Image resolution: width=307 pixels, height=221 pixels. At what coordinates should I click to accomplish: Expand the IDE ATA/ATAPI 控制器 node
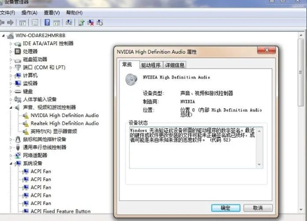coord(11,44)
